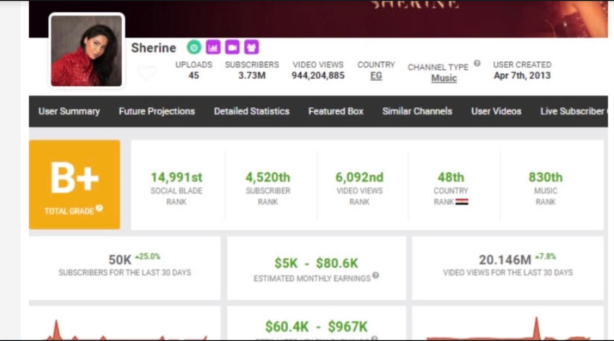The height and width of the screenshot is (341, 614).
Task: Click Sherine's profile picture thumbnail
Action: 87,51
